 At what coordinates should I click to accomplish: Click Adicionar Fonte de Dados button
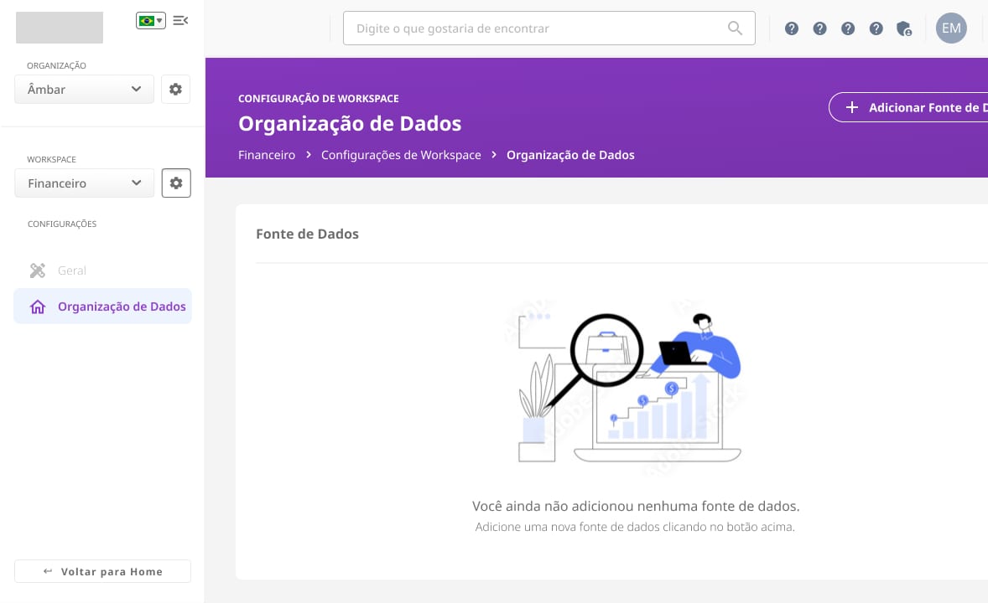pos(908,108)
